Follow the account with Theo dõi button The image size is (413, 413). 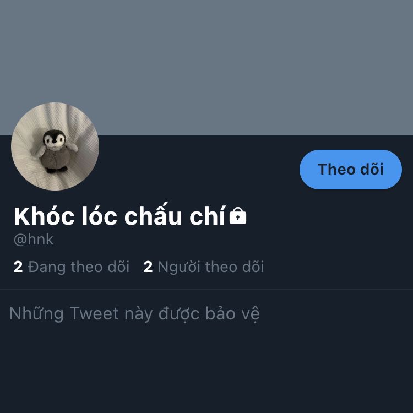(351, 170)
